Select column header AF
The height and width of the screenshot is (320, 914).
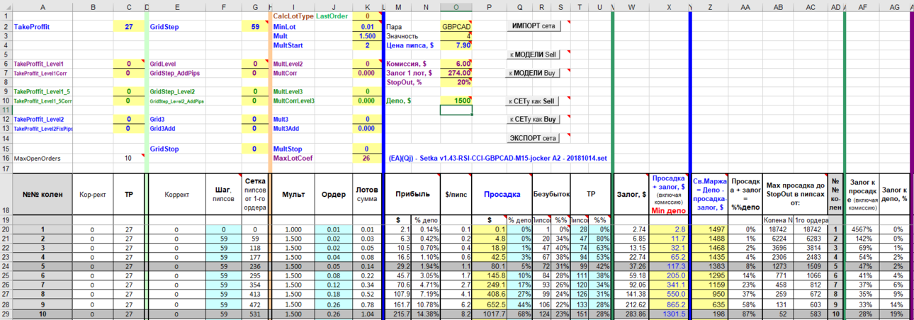point(862,7)
